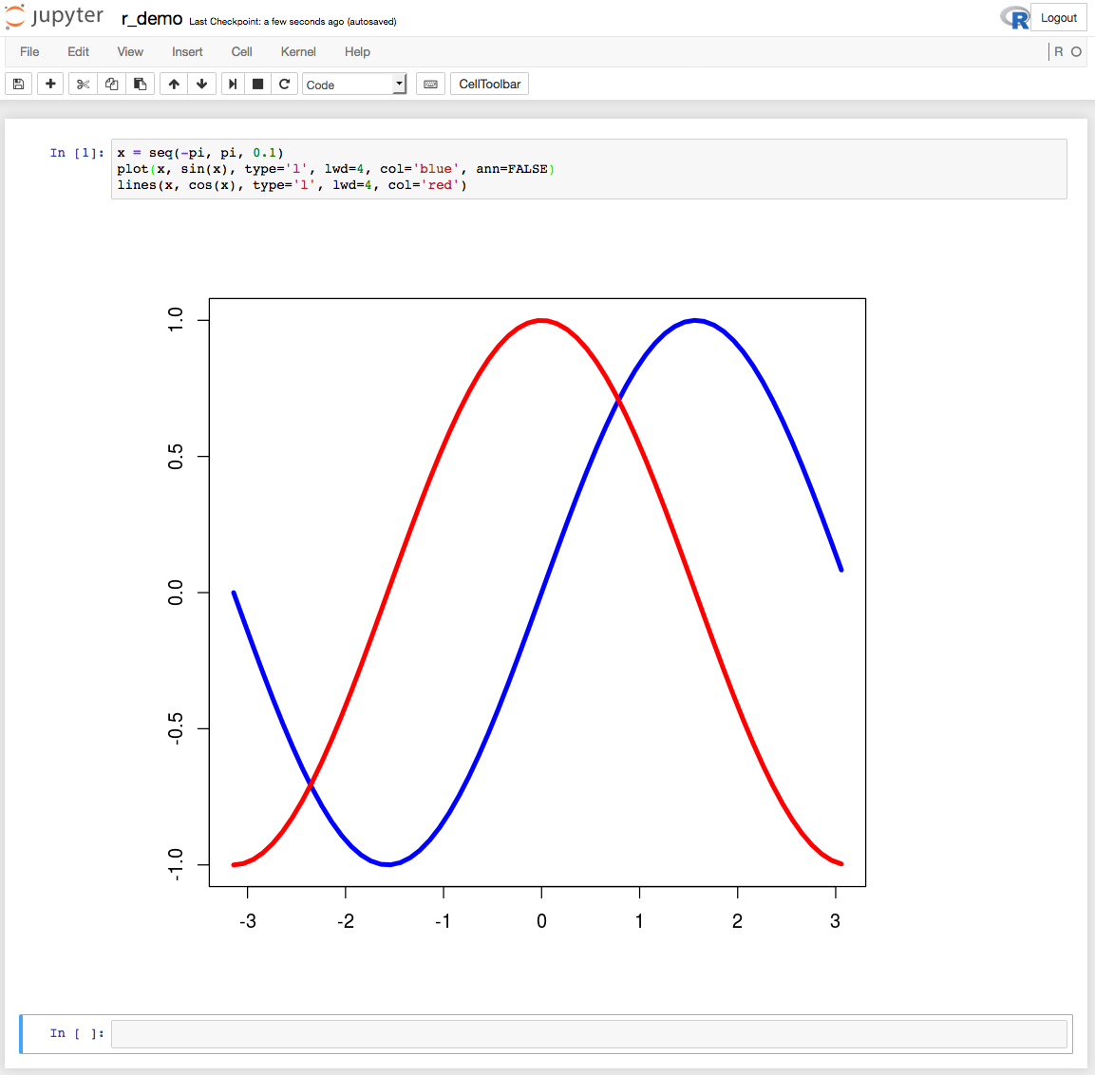Move selected cell down arrow

pyautogui.click(x=201, y=85)
